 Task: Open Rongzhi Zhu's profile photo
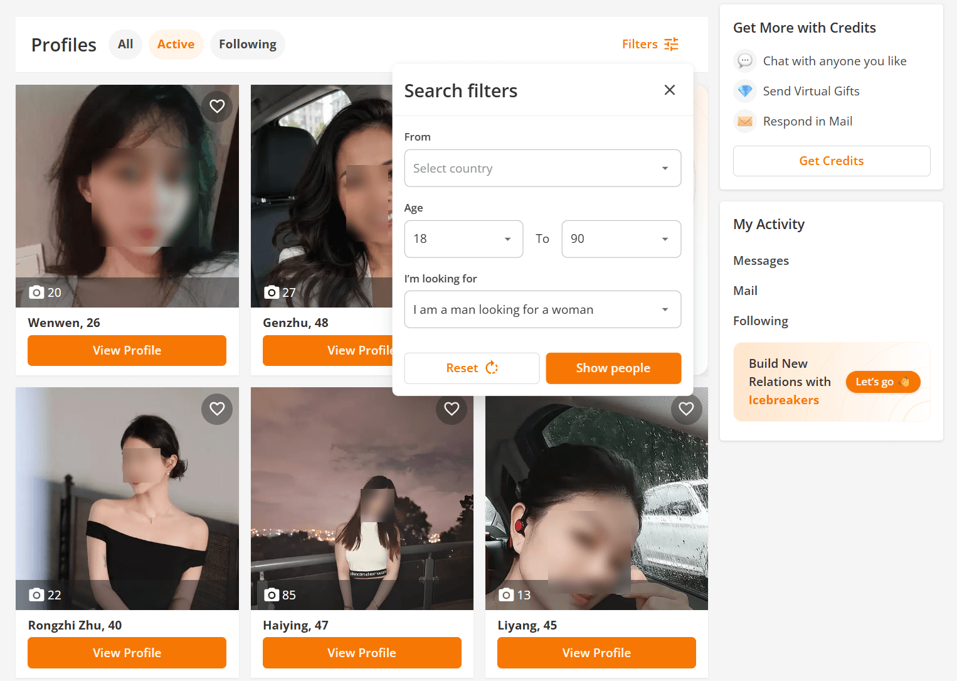[x=127, y=498]
